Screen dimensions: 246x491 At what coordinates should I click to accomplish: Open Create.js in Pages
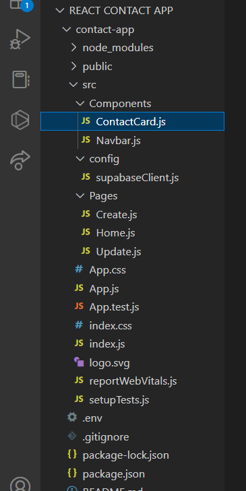click(x=117, y=214)
